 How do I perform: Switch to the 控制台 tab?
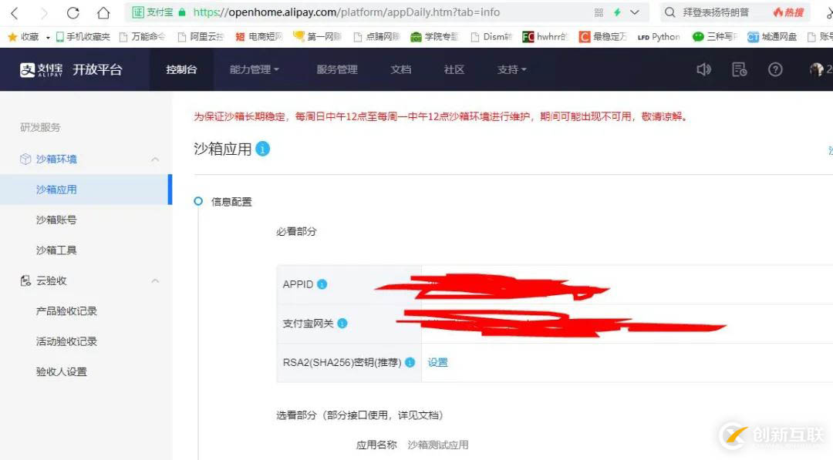[181, 69]
